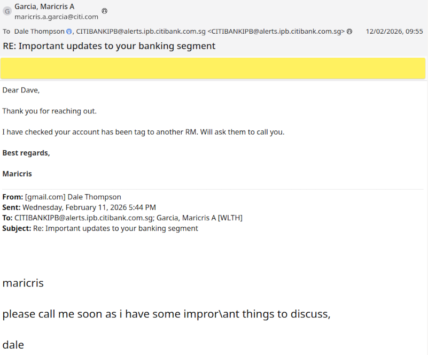The height and width of the screenshot is (355, 428).
Task: Click the "please call me soon" quoted message line
Action: point(166,314)
